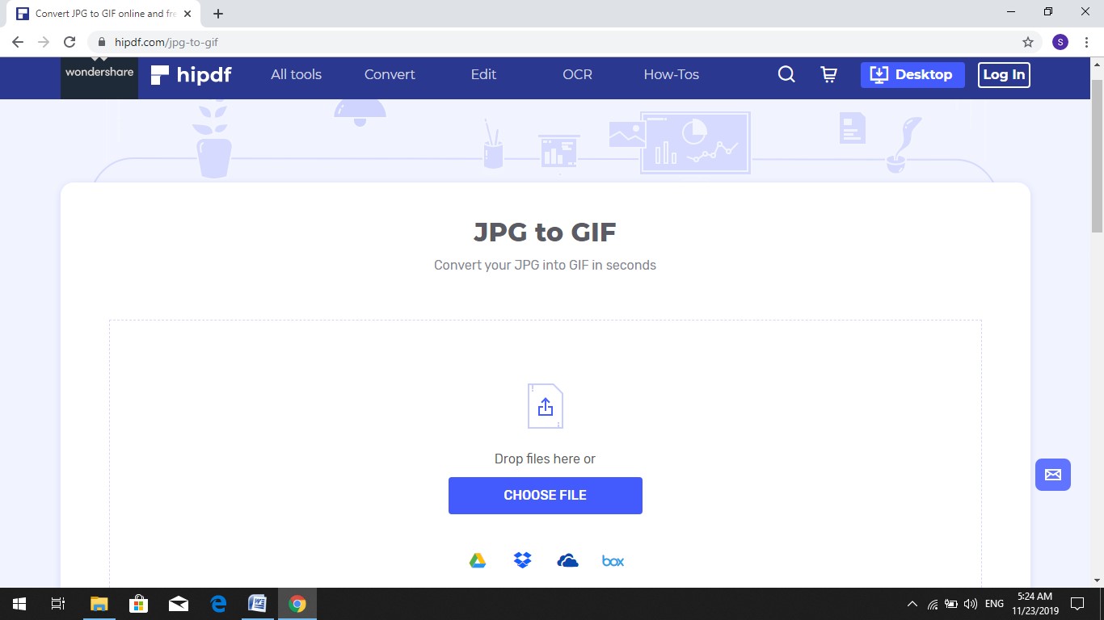
Task: Click Chrome icon in taskbar
Action: click(297, 604)
